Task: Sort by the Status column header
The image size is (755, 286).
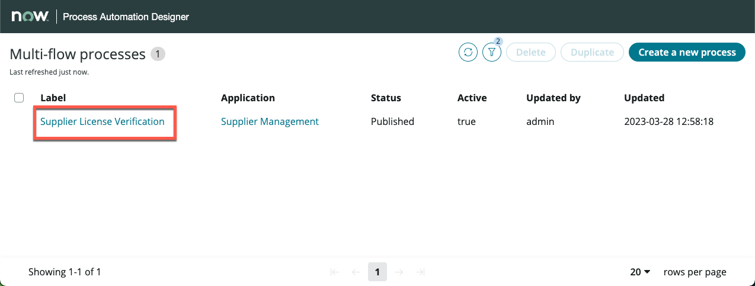Action: 386,98
